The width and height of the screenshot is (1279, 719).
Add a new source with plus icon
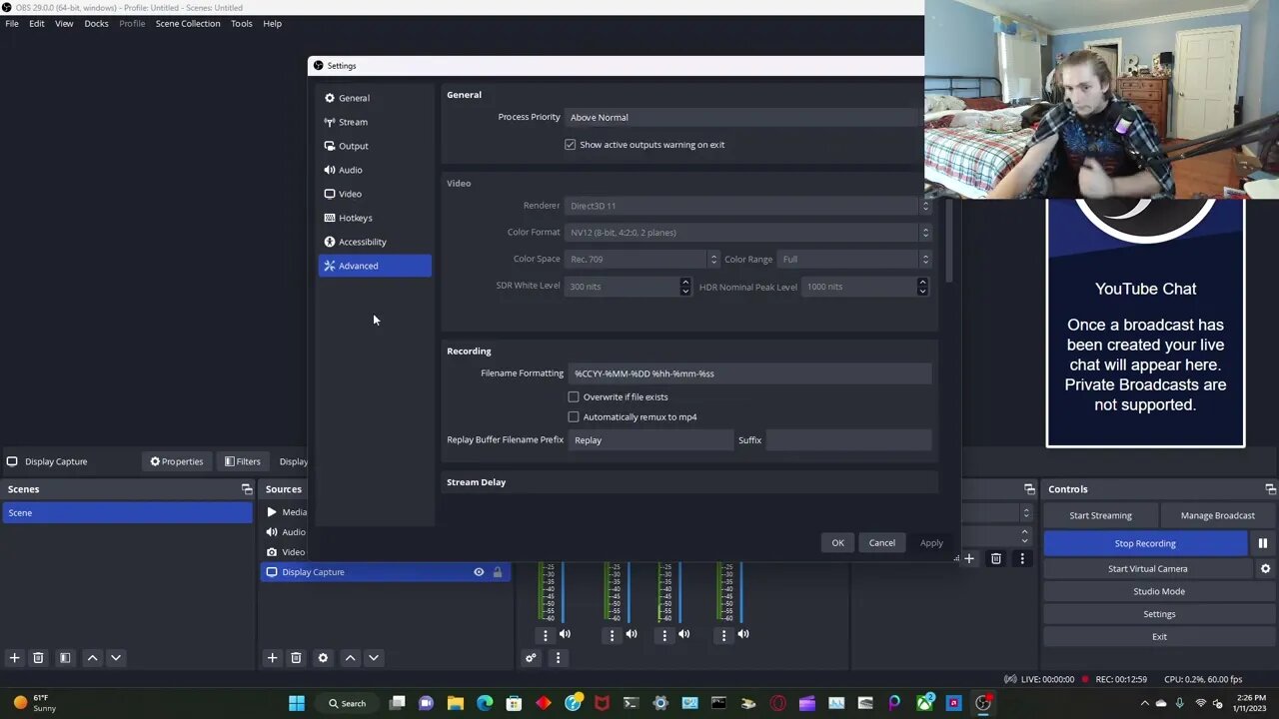pos(272,658)
